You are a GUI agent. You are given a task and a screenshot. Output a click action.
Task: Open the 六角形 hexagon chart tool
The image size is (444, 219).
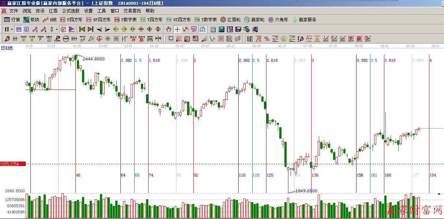coord(278,20)
